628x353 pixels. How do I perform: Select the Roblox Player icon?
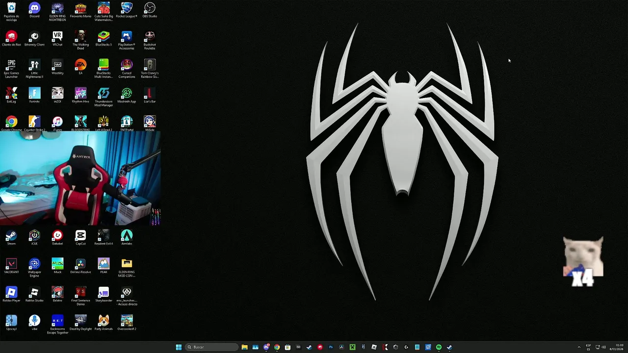(x=11, y=295)
